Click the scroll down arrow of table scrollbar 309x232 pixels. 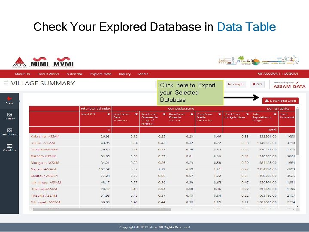[297, 207]
